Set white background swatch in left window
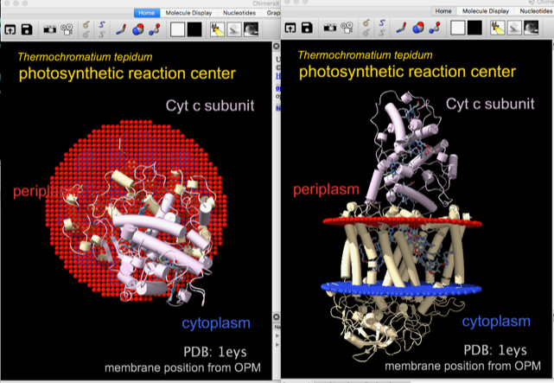The height and width of the screenshot is (383, 554). pyautogui.click(x=178, y=29)
